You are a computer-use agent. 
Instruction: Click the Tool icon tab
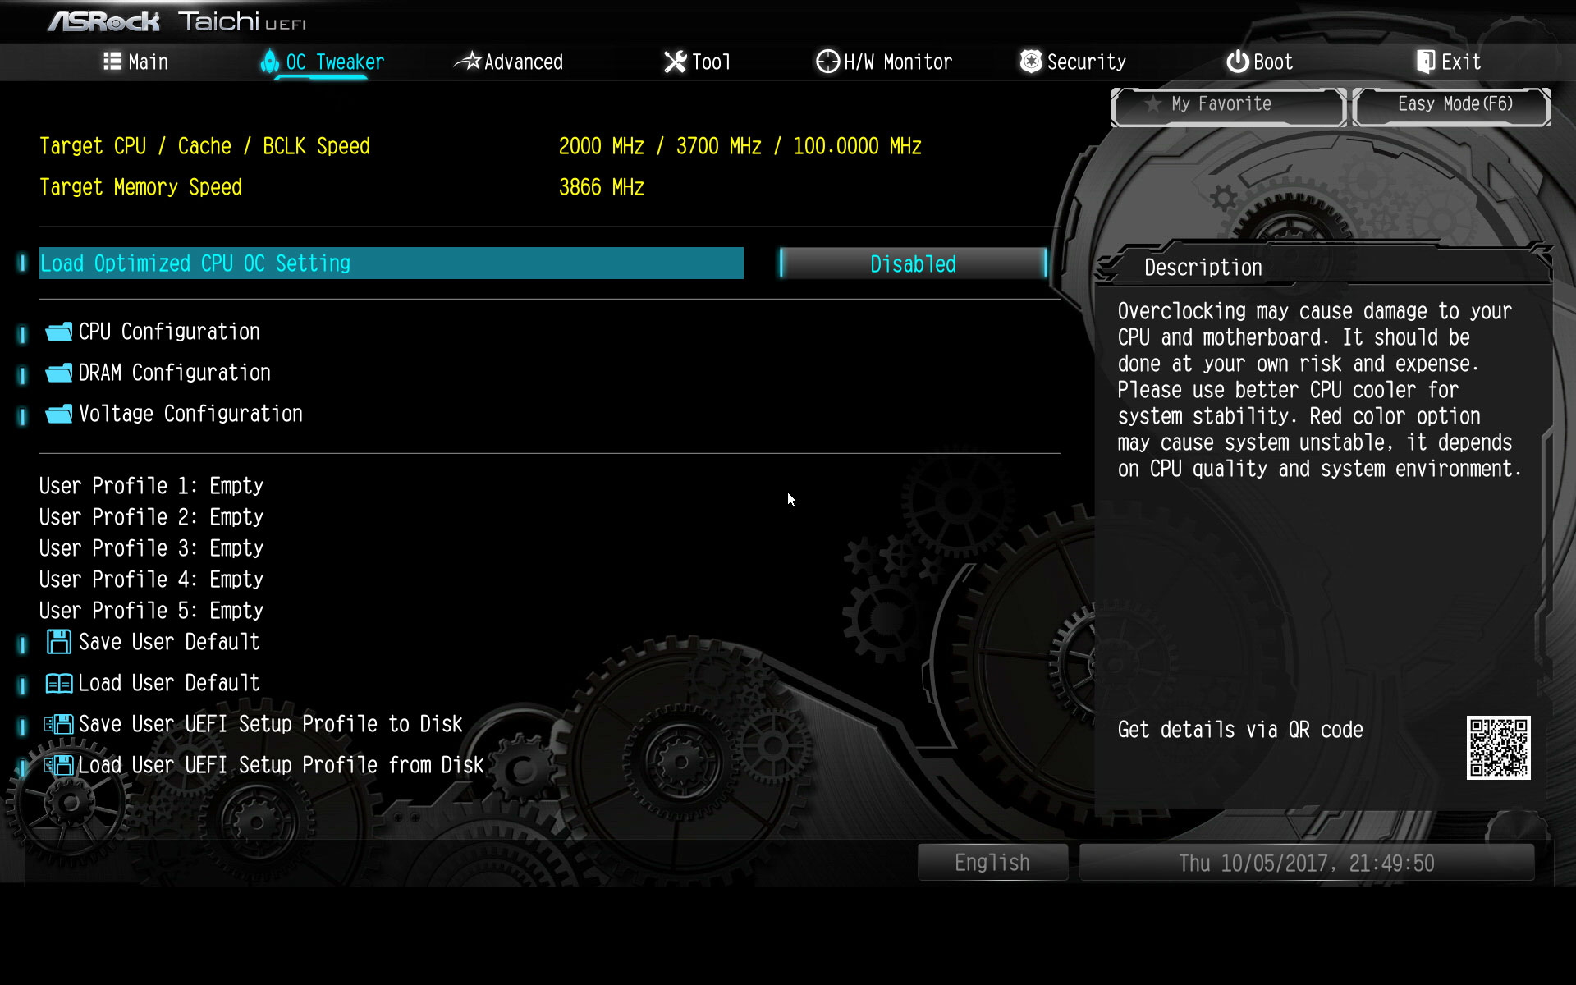(697, 62)
